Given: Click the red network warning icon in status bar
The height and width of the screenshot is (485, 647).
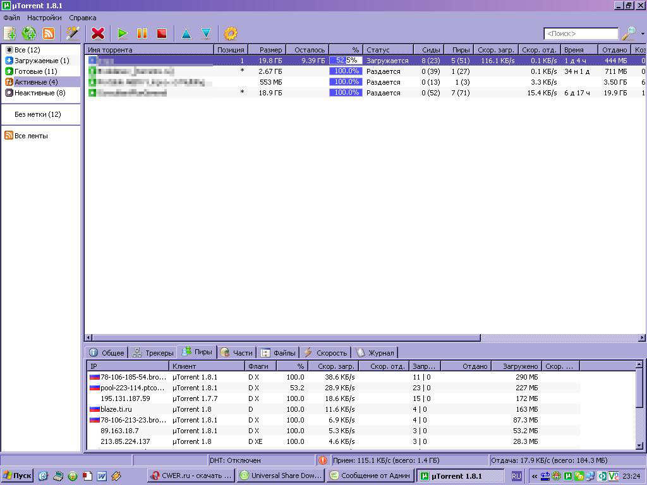Looking at the screenshot, I should point(323,460).
